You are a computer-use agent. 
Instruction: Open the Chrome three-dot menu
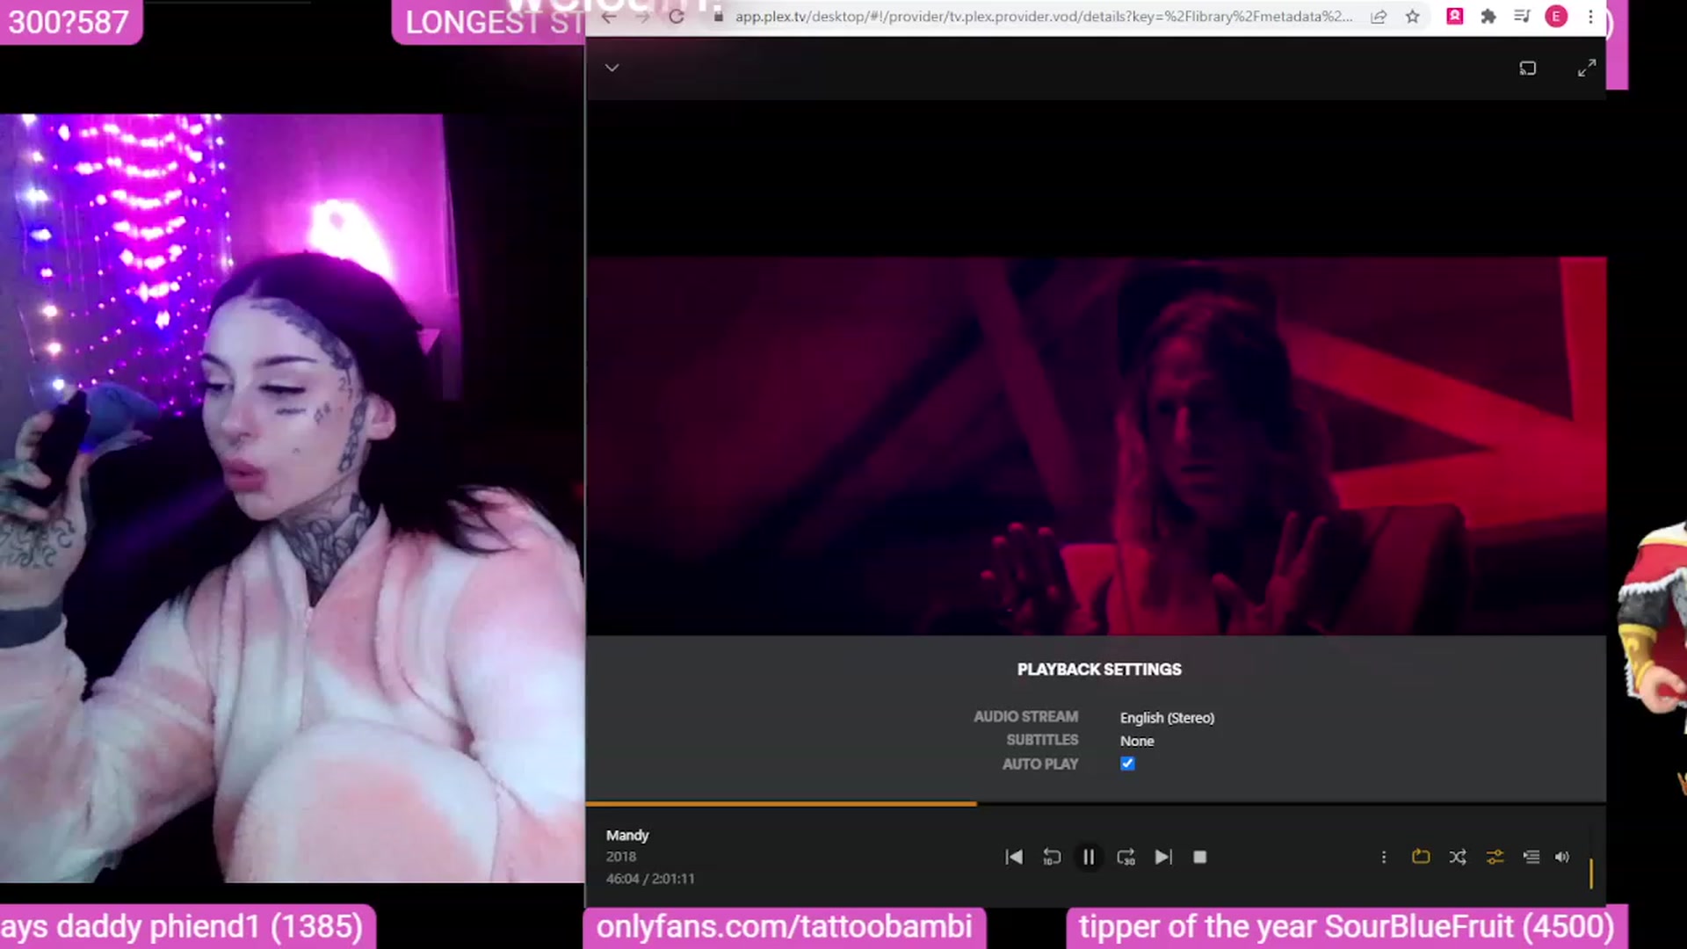[1590, 17]
